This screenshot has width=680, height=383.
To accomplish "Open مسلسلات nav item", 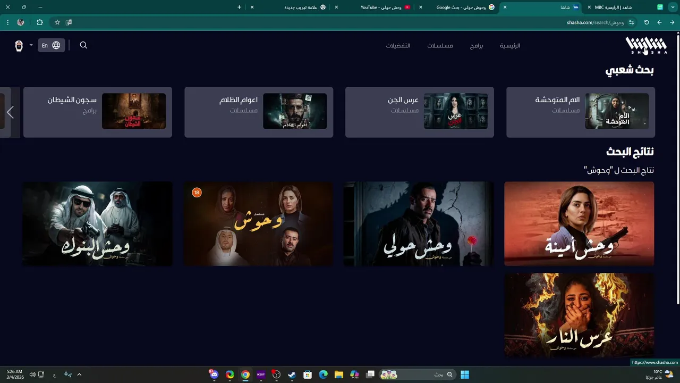I will 440,46.
